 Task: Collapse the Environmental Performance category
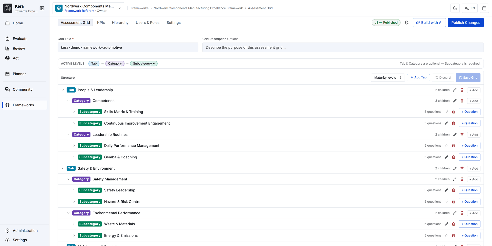[x=68, y=213]
